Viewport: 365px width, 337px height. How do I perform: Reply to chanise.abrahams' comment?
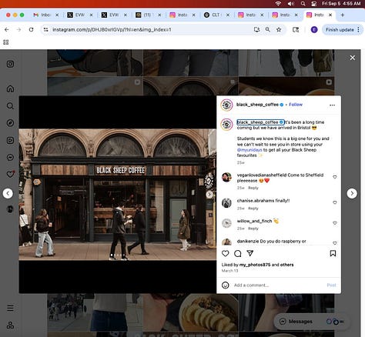pos(253,209)
